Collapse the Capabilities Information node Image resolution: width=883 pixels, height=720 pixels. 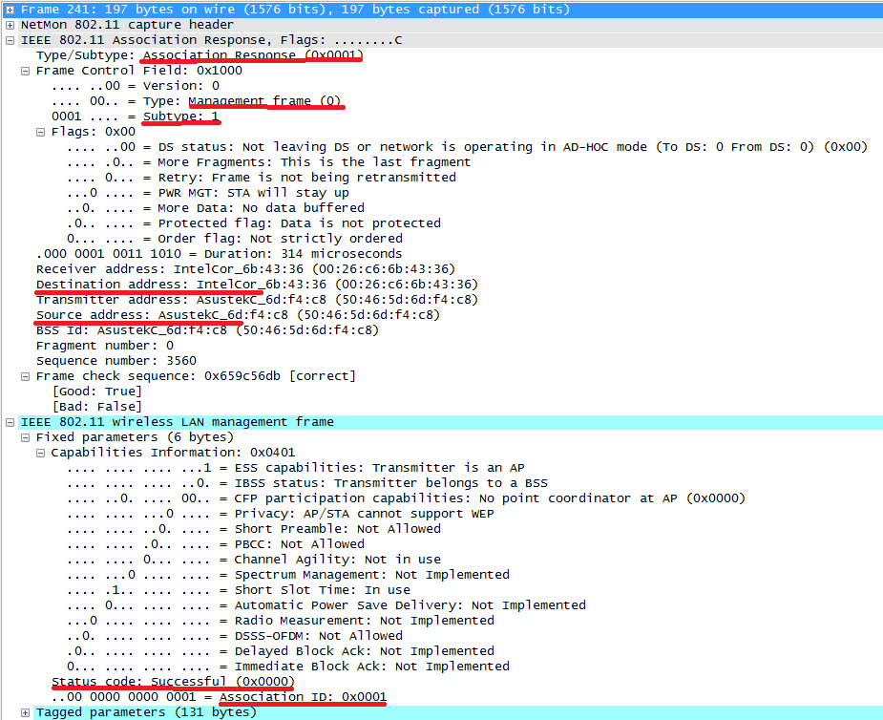click(x=41, y=453)
